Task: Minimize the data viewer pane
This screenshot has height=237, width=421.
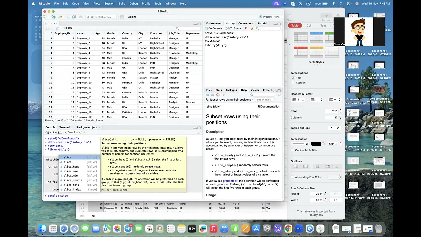Action: (195, 24)
